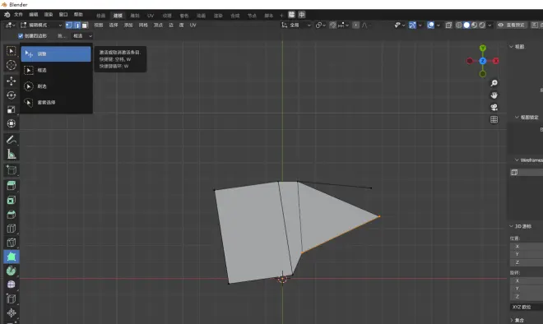Image resolution: width=543 pixels, height=324 pixels.
Task: Open the Edit Mode (编辑模式) dropdown
Action: (41, 25)
